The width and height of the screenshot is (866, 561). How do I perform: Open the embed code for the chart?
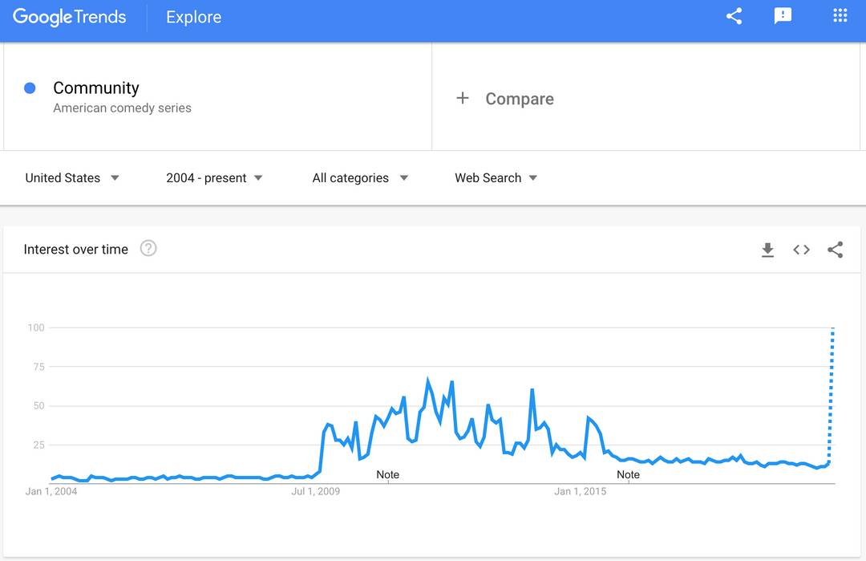point(801,250)
